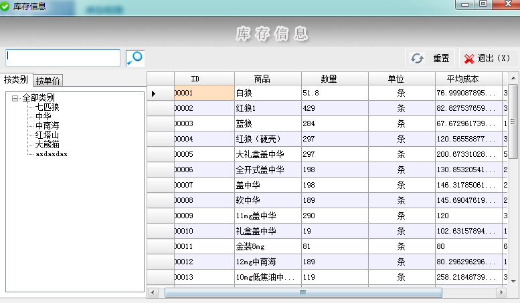Collapse the 全部类别 tree node
The image size is (520, 303).
15,98
